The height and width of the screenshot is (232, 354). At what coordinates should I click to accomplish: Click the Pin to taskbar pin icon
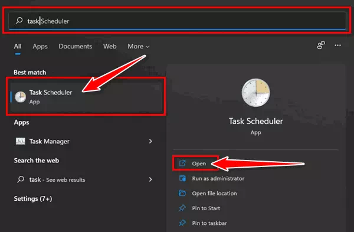pos(182,223)
